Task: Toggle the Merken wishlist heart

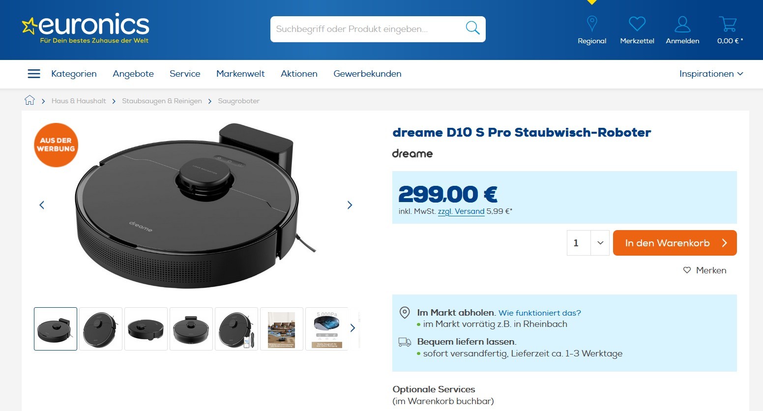Action: pos(687,270)
